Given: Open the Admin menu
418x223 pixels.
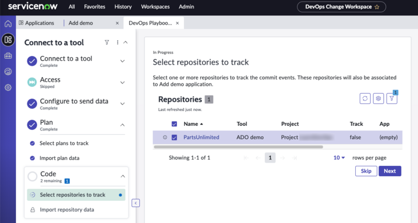Looking at the screenshot, I should coord(186,7).
